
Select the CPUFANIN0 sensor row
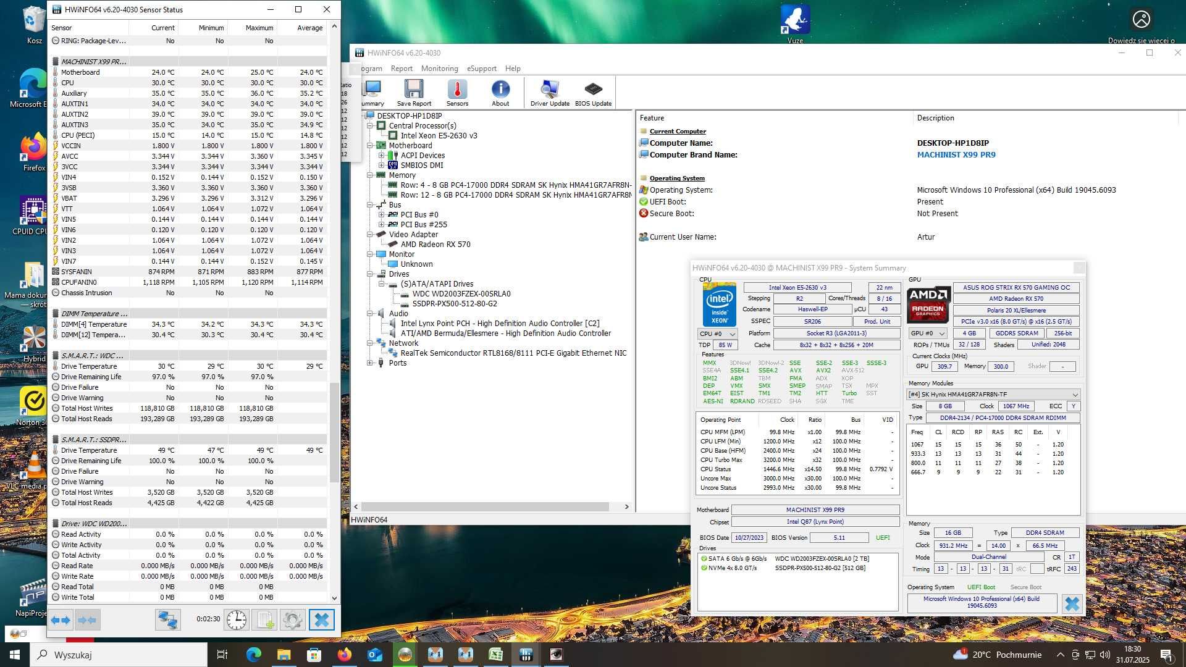pos(188,282)
